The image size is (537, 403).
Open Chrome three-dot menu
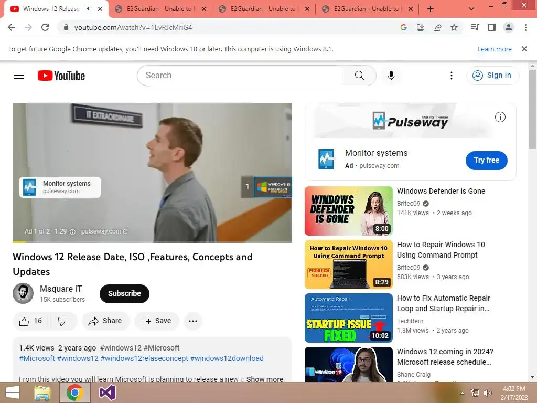click(525, 27)
